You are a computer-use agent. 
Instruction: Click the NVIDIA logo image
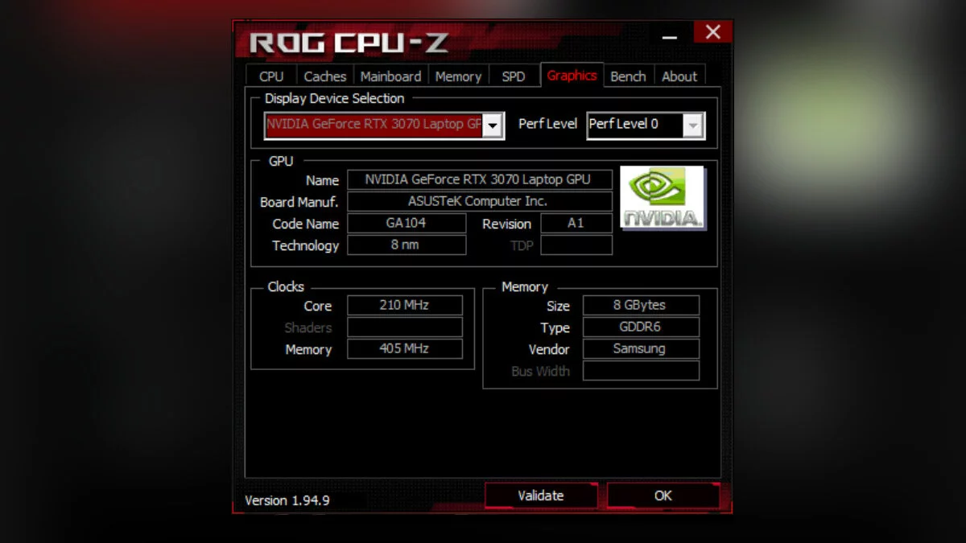click(663, 198)
